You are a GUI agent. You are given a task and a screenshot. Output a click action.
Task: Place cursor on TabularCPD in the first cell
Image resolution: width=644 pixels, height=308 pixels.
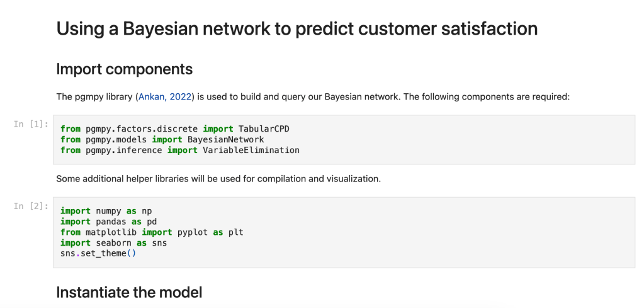pos(264,129)
